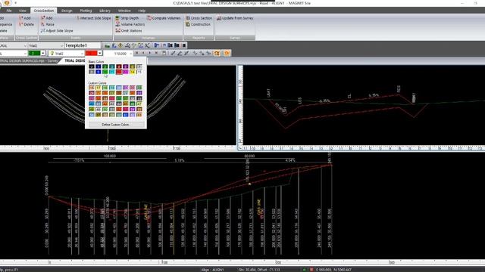Pick bright green basic color swatch
The height and width of the screenshot is (272, 485).
point(105,72)
